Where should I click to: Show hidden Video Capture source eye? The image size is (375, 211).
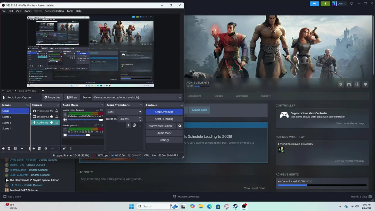[52, 111]
